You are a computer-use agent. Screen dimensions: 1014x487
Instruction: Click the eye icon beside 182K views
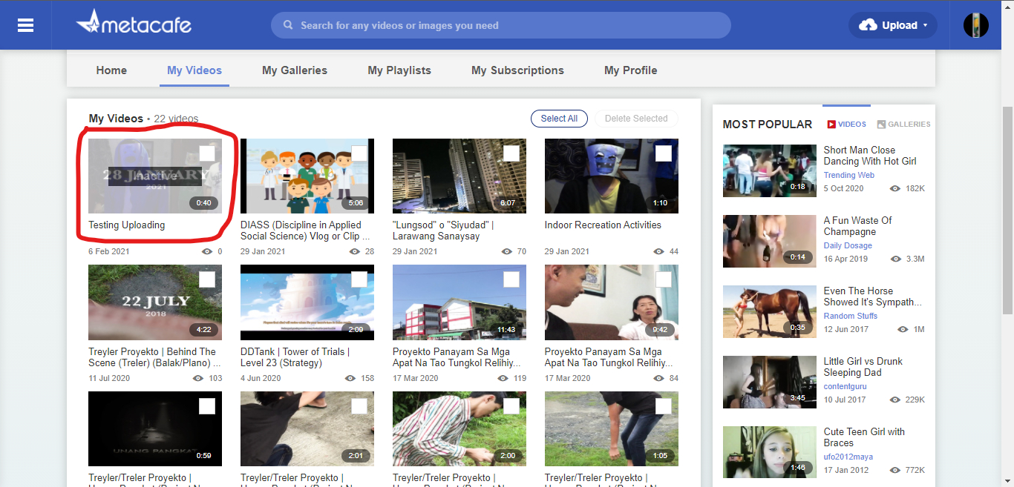point(895,188)
